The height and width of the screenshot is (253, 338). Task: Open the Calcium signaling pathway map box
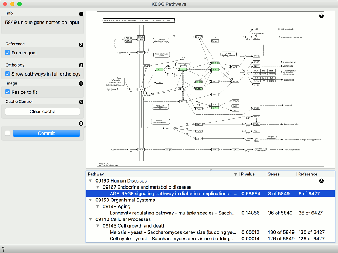click(x=183, y=64)
